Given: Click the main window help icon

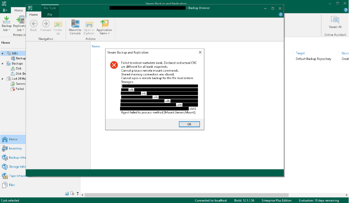Looking at the screenshot, I should coord(346,10).
